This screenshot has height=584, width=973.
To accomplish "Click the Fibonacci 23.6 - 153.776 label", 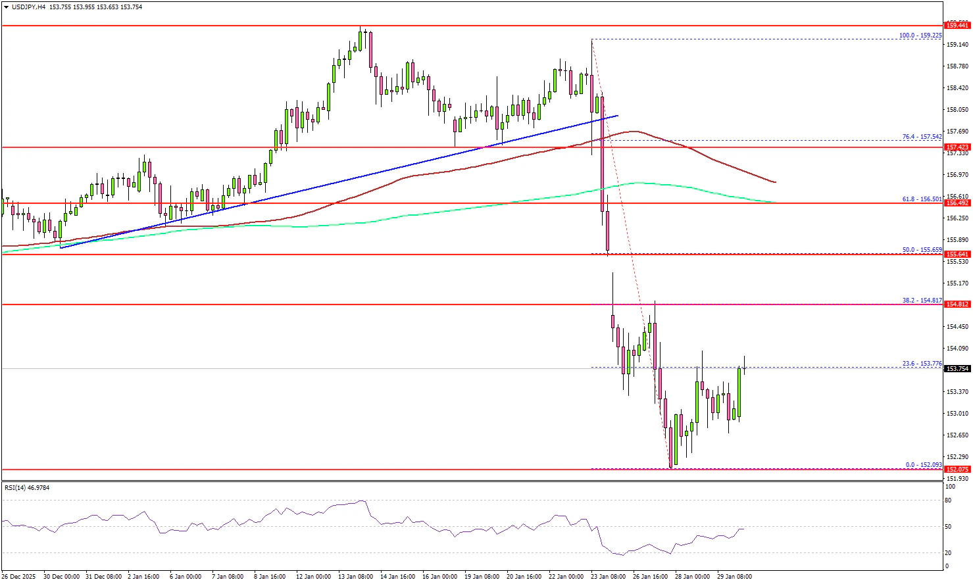I will pyautogui.click(x=922, y=364).
